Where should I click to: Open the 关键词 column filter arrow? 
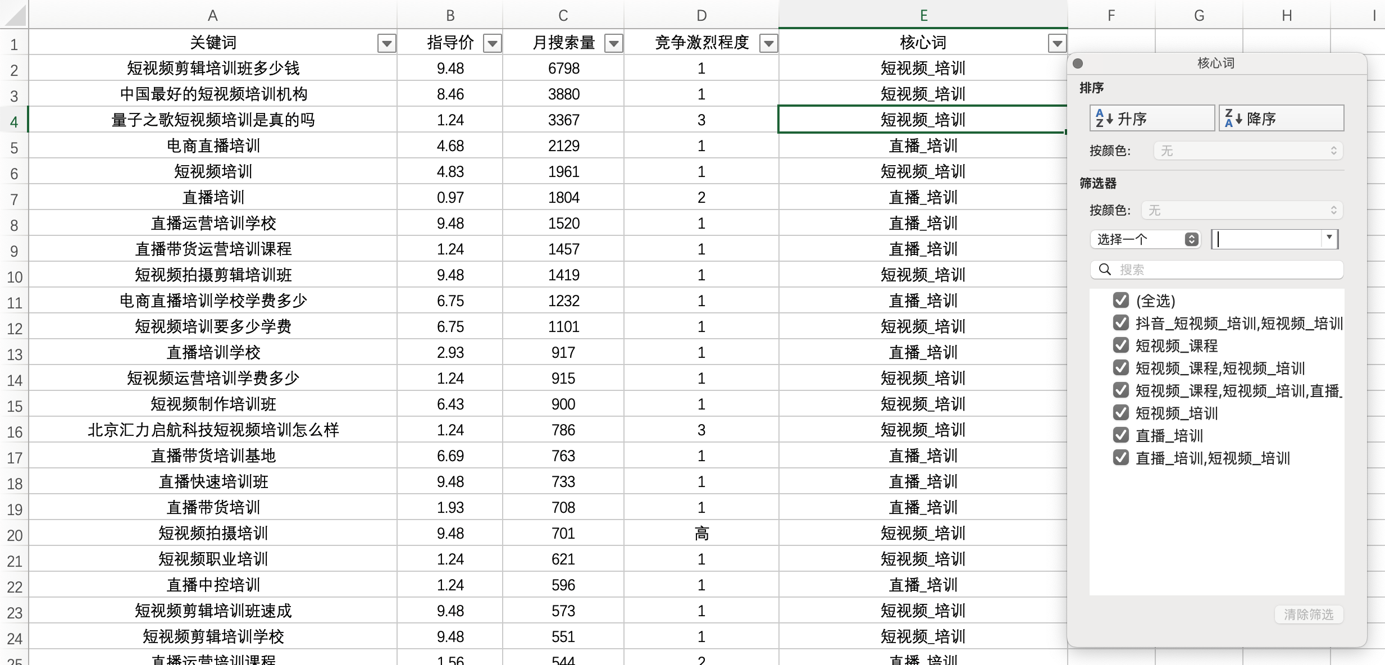(x=386, y=43)
